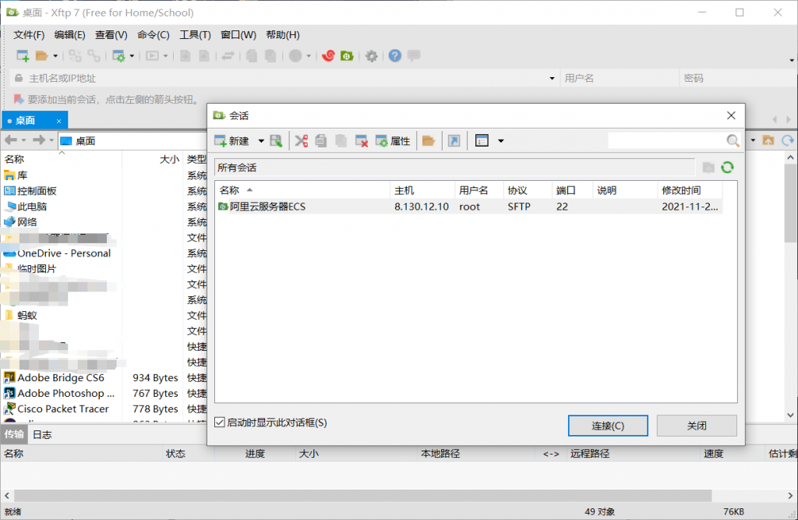Click the horizontal scrollbar in transfer panel
The height and width of the screenshot is (520, 798).
[363, 495]
